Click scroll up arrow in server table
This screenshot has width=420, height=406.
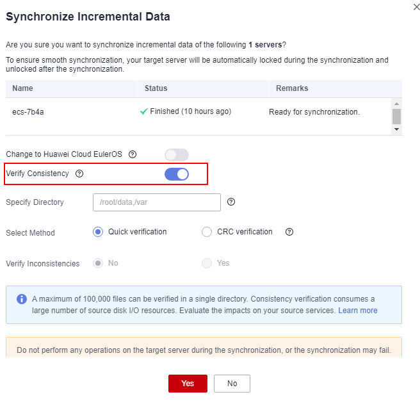click(x=397, y=104)
